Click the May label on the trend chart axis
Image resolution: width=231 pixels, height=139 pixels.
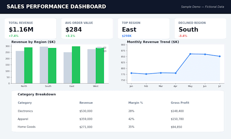[x=190, y=86]
